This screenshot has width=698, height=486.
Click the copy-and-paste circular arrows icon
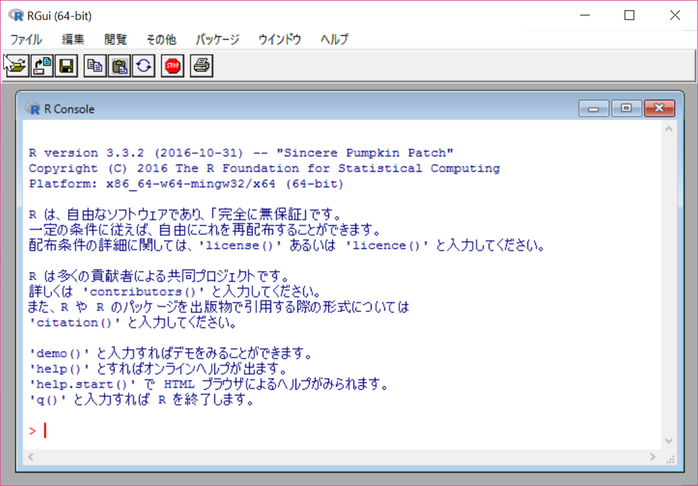pos(144,65)
